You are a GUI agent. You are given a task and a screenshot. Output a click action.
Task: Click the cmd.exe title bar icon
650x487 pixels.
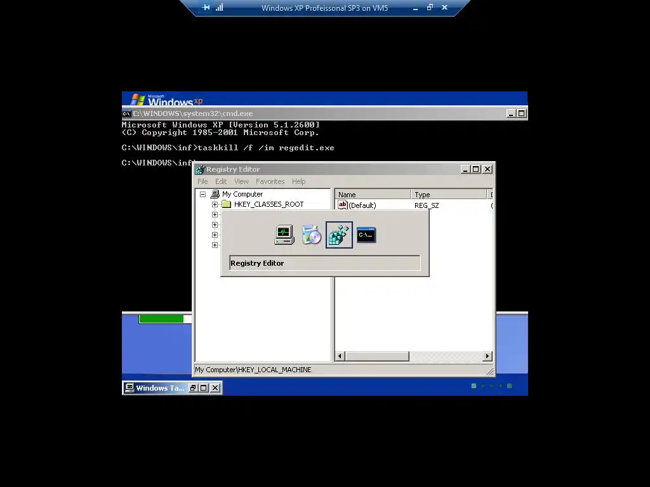(x=126, y=114)
